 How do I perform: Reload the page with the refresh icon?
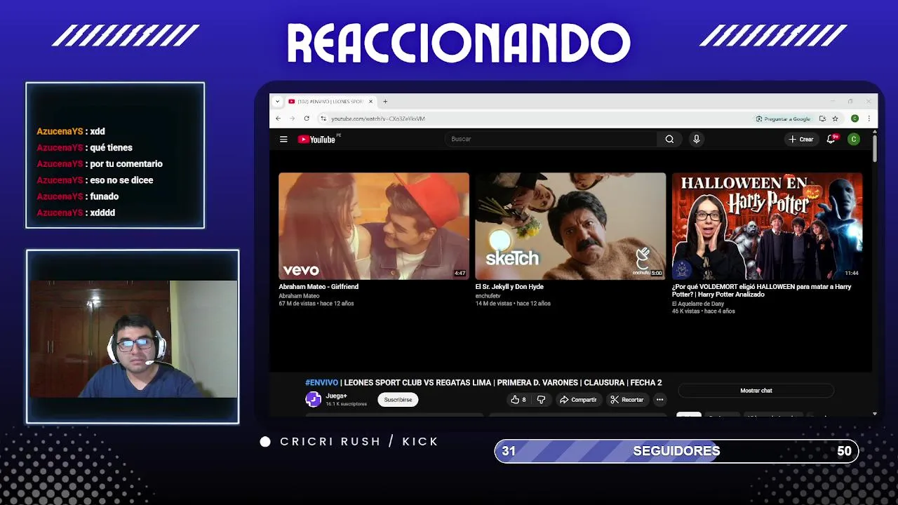click(x=307, y=119)
